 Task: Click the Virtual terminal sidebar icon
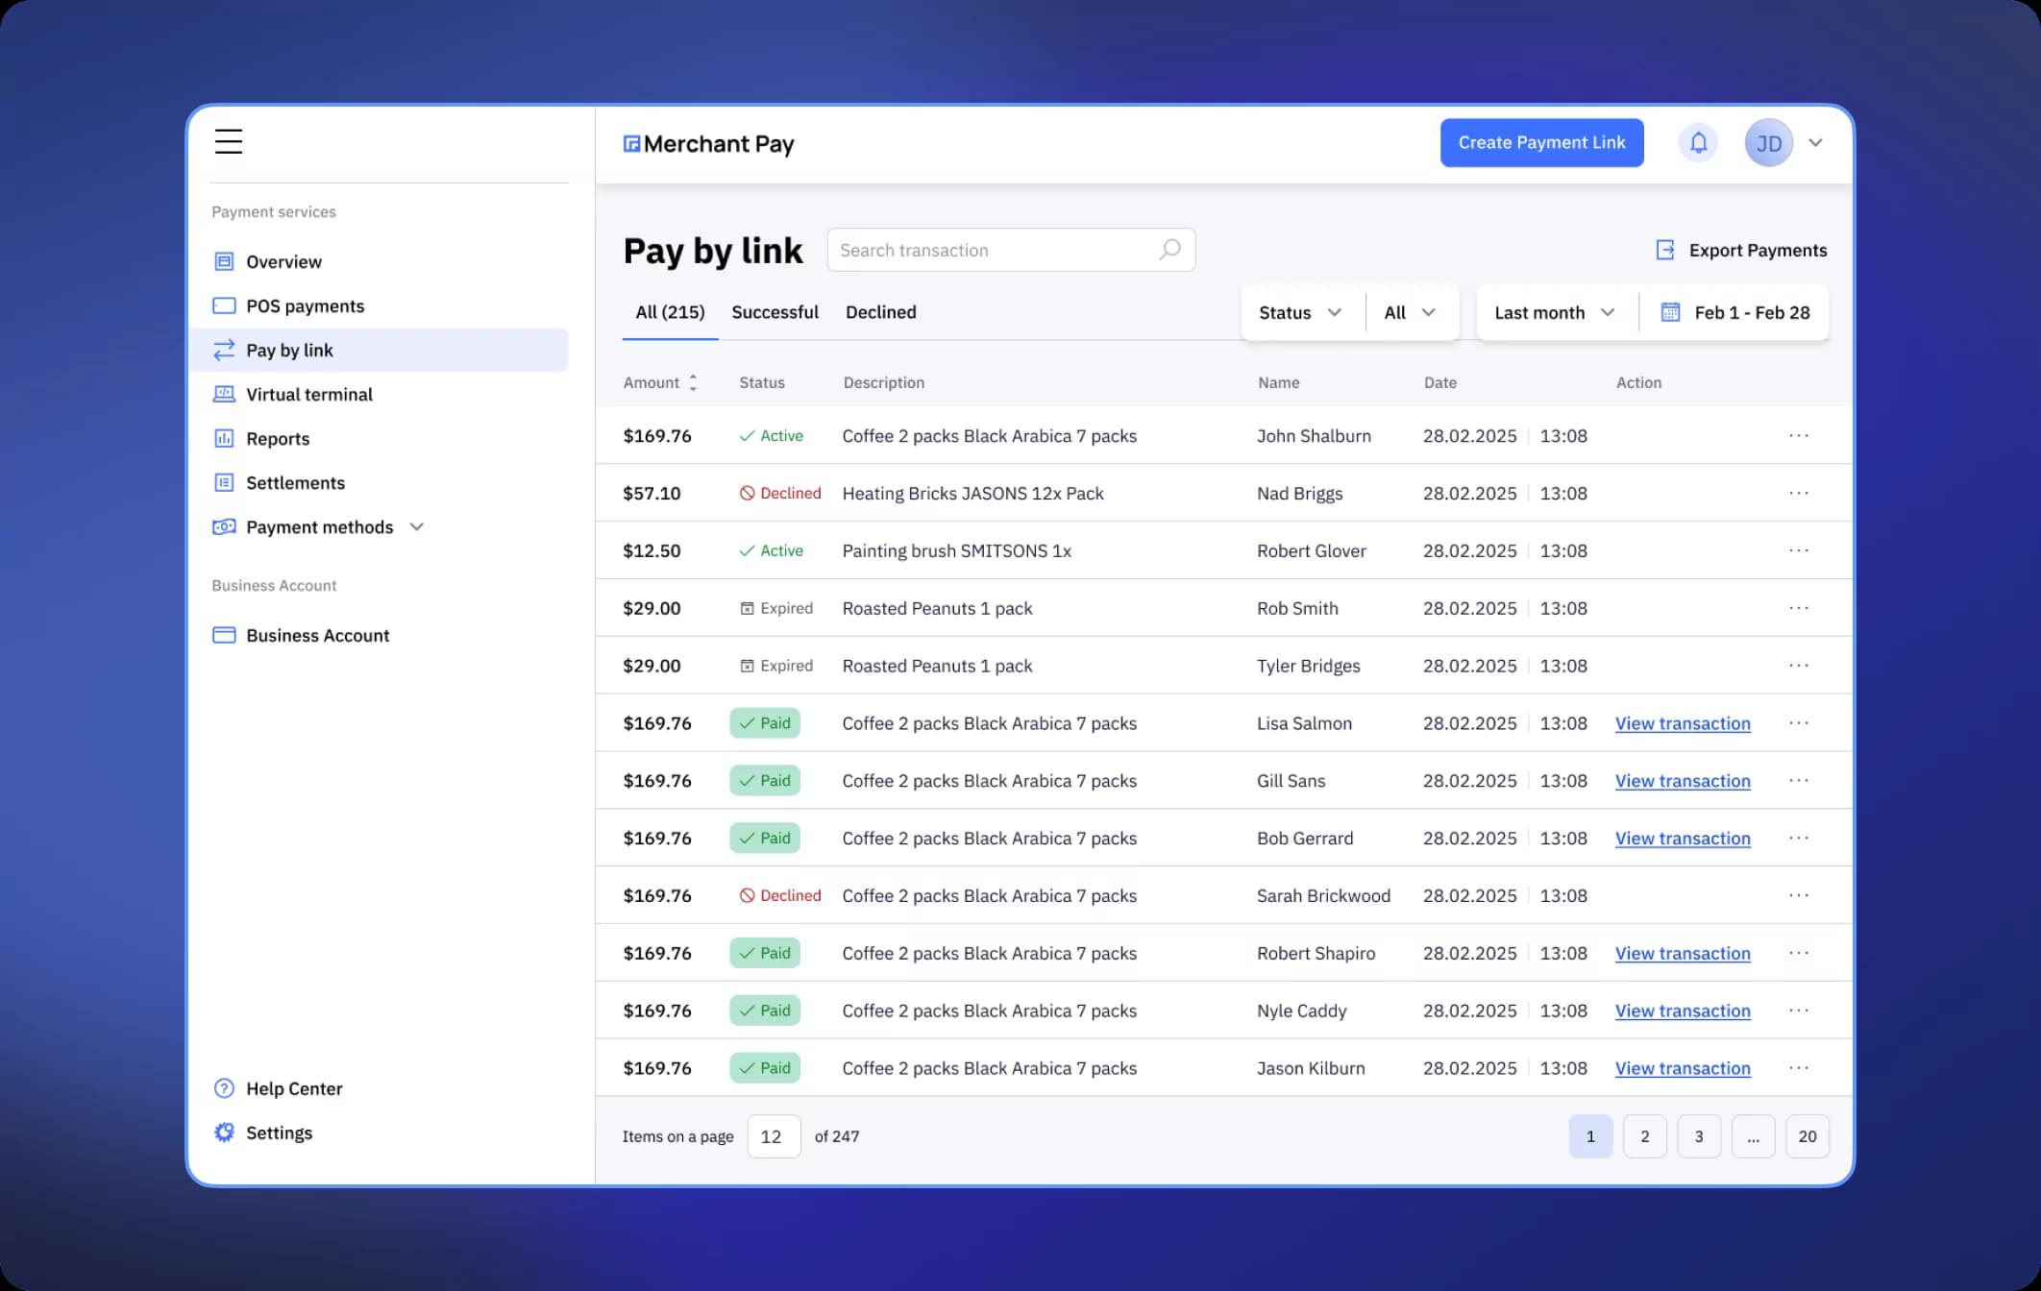coord(224,394)
